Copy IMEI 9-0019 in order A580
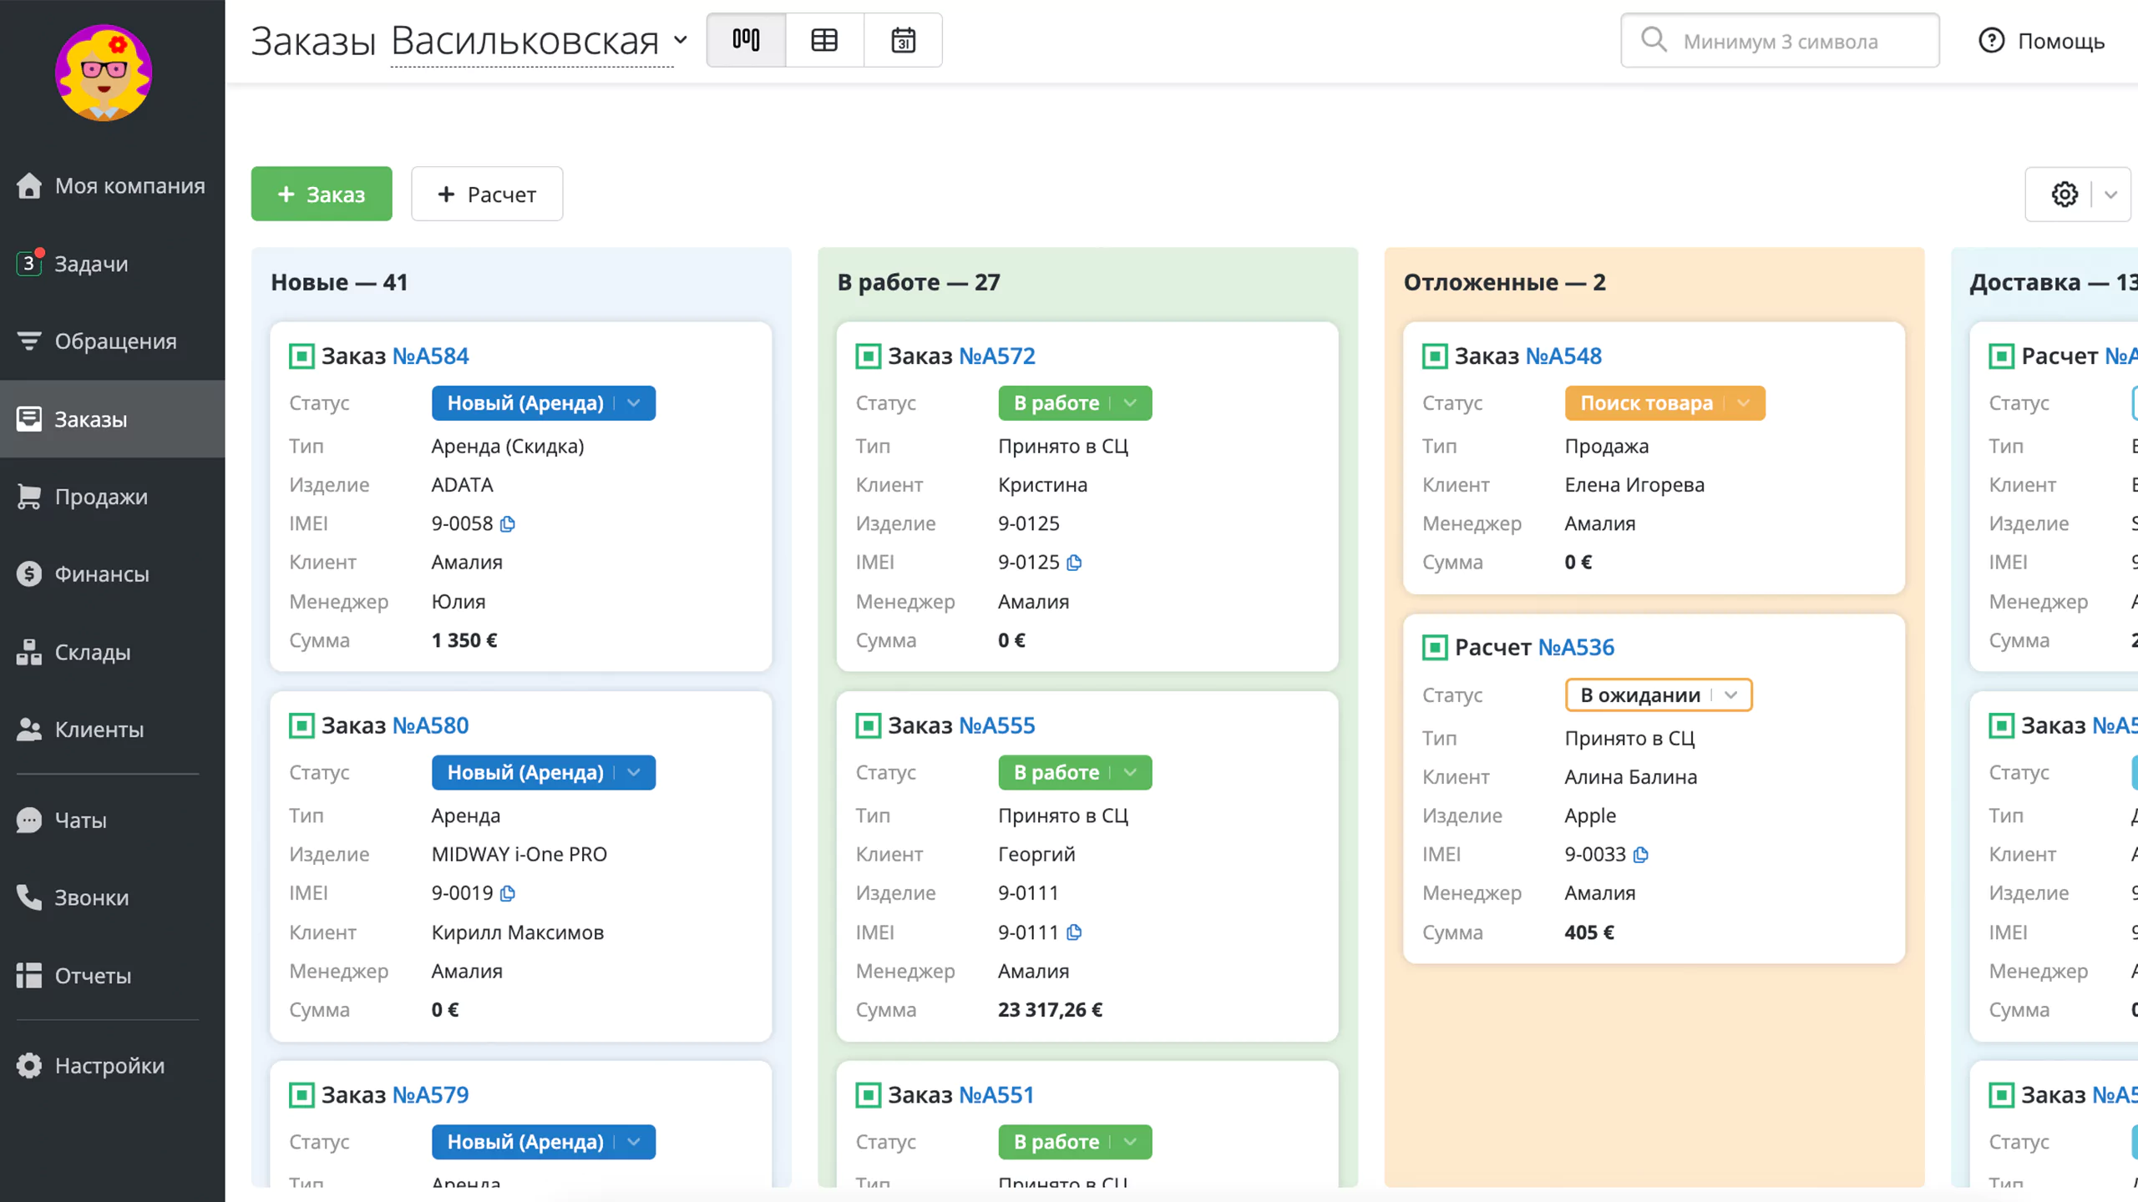Image resolution: width=2138 pixels, height=1202 pixels. coord(508,894)
